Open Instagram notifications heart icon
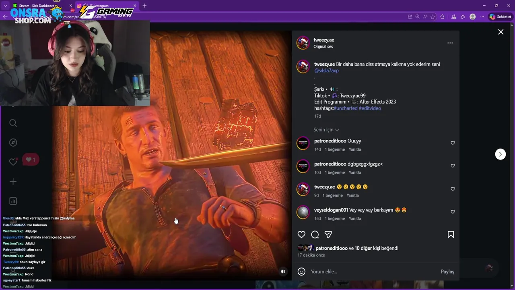Image resolution: width=515 pixels, height=290 pixels. point(13,162)
